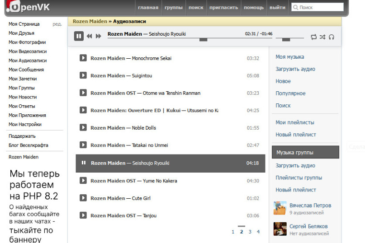Click the ред. edit link
The width and height of the screenshot is (365, 243).
[x=57, y=24]
